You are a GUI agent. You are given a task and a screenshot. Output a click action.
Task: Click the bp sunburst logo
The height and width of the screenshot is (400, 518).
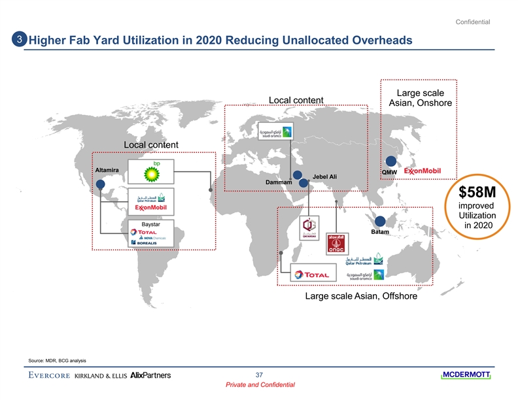(x=151, y=173)
